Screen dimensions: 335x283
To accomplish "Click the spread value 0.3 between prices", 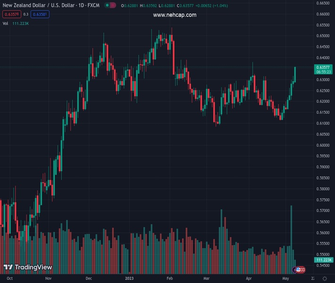I will tap(26, 14).
